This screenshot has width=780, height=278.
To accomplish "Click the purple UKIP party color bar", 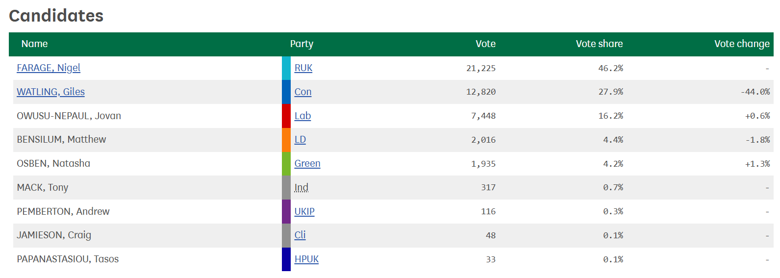I will pyautogui.click(x=286, y=211).
